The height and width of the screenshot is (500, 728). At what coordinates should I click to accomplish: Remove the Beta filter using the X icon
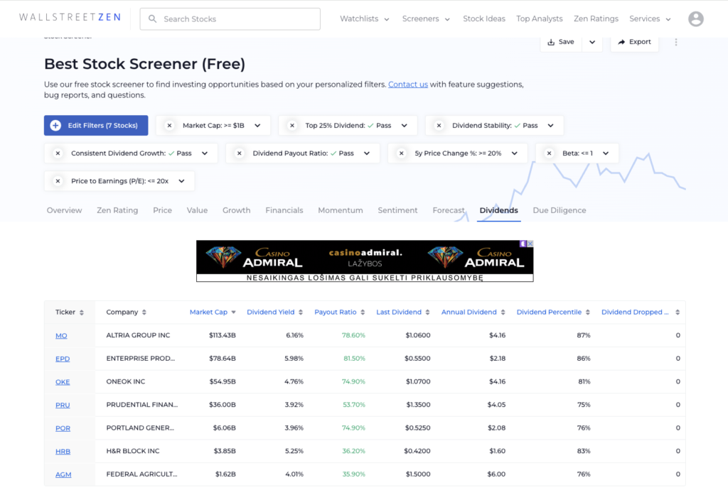pos(548,153)
